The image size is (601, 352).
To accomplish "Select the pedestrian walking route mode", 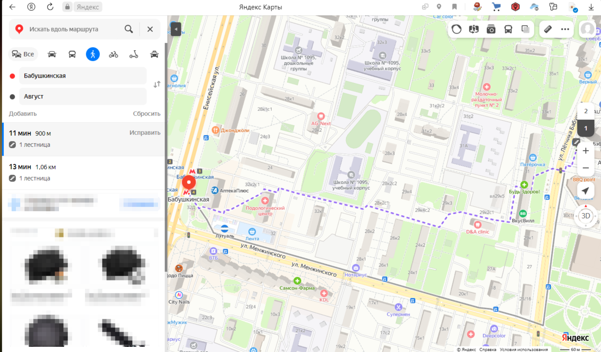I will coord(93,54).
